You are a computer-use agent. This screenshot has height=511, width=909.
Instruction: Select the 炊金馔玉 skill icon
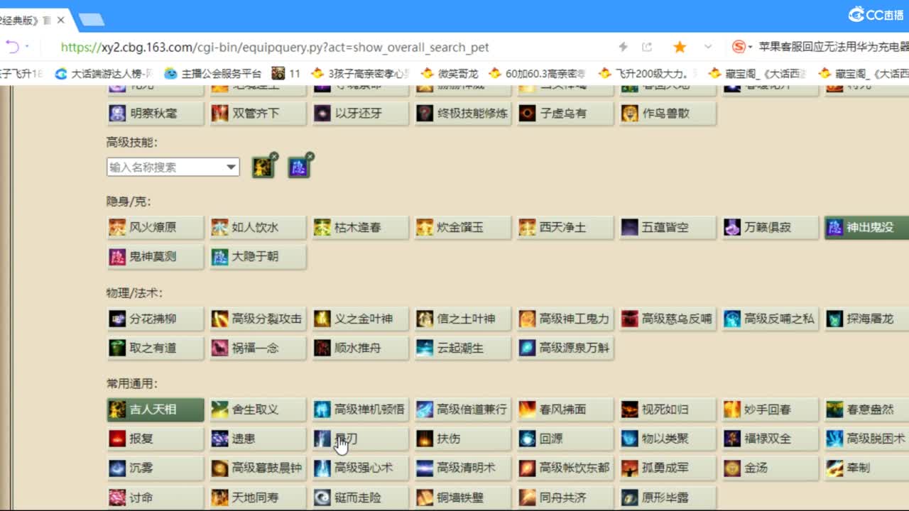[425, 228]
